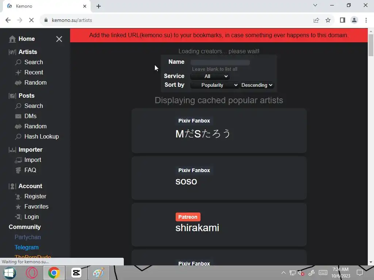Click the dice icon beside Posts Random
374x280 pixels.
(x=18, y=127)
